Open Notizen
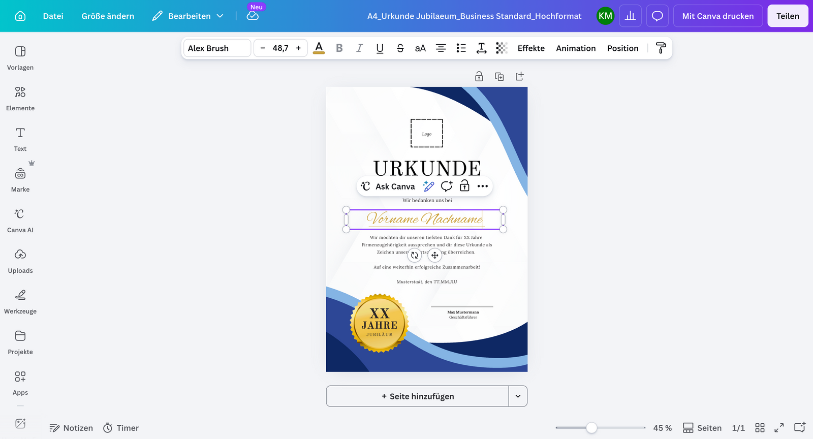The height and width of the screenshot is (439, 813). pos(71,428)
